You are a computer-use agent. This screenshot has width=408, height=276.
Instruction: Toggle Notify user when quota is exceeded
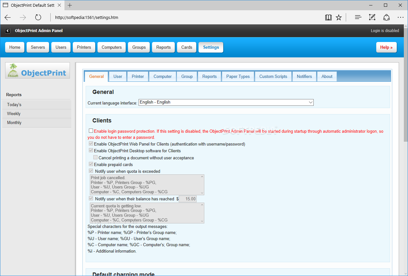91,171
